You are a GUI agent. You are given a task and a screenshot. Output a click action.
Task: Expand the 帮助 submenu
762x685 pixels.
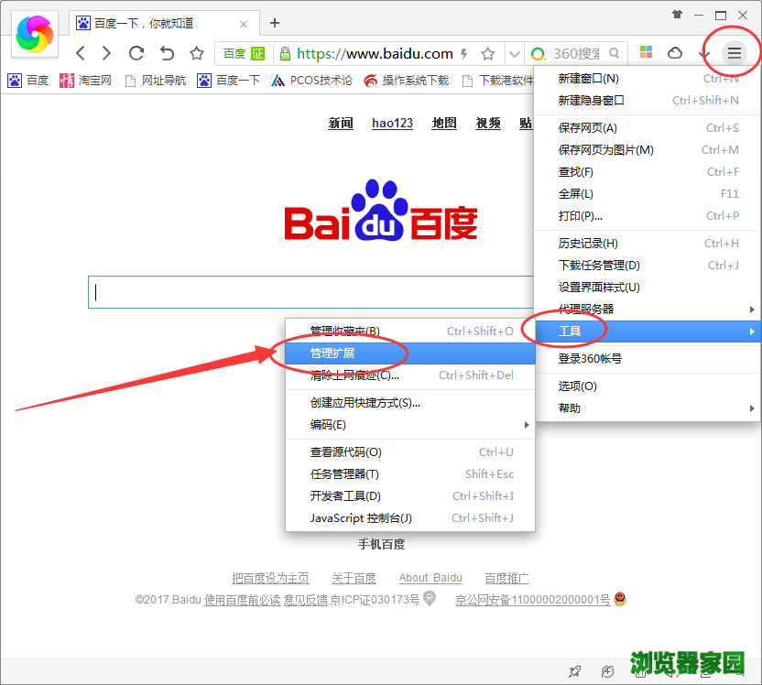pyautogui.click(x=648, y=408)
